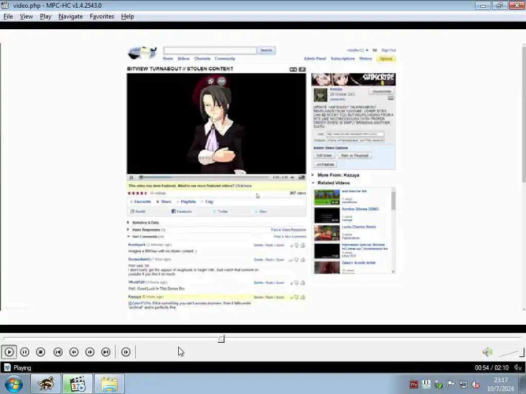Image resolution: width=526 pixels, height=394 pixels.
Task: Click the web video player pause icon
Action: coord(131,178)
